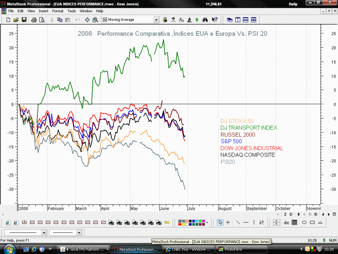338x254 pixels.
Task: Select the abc text tool
Action: pos(287,222)
